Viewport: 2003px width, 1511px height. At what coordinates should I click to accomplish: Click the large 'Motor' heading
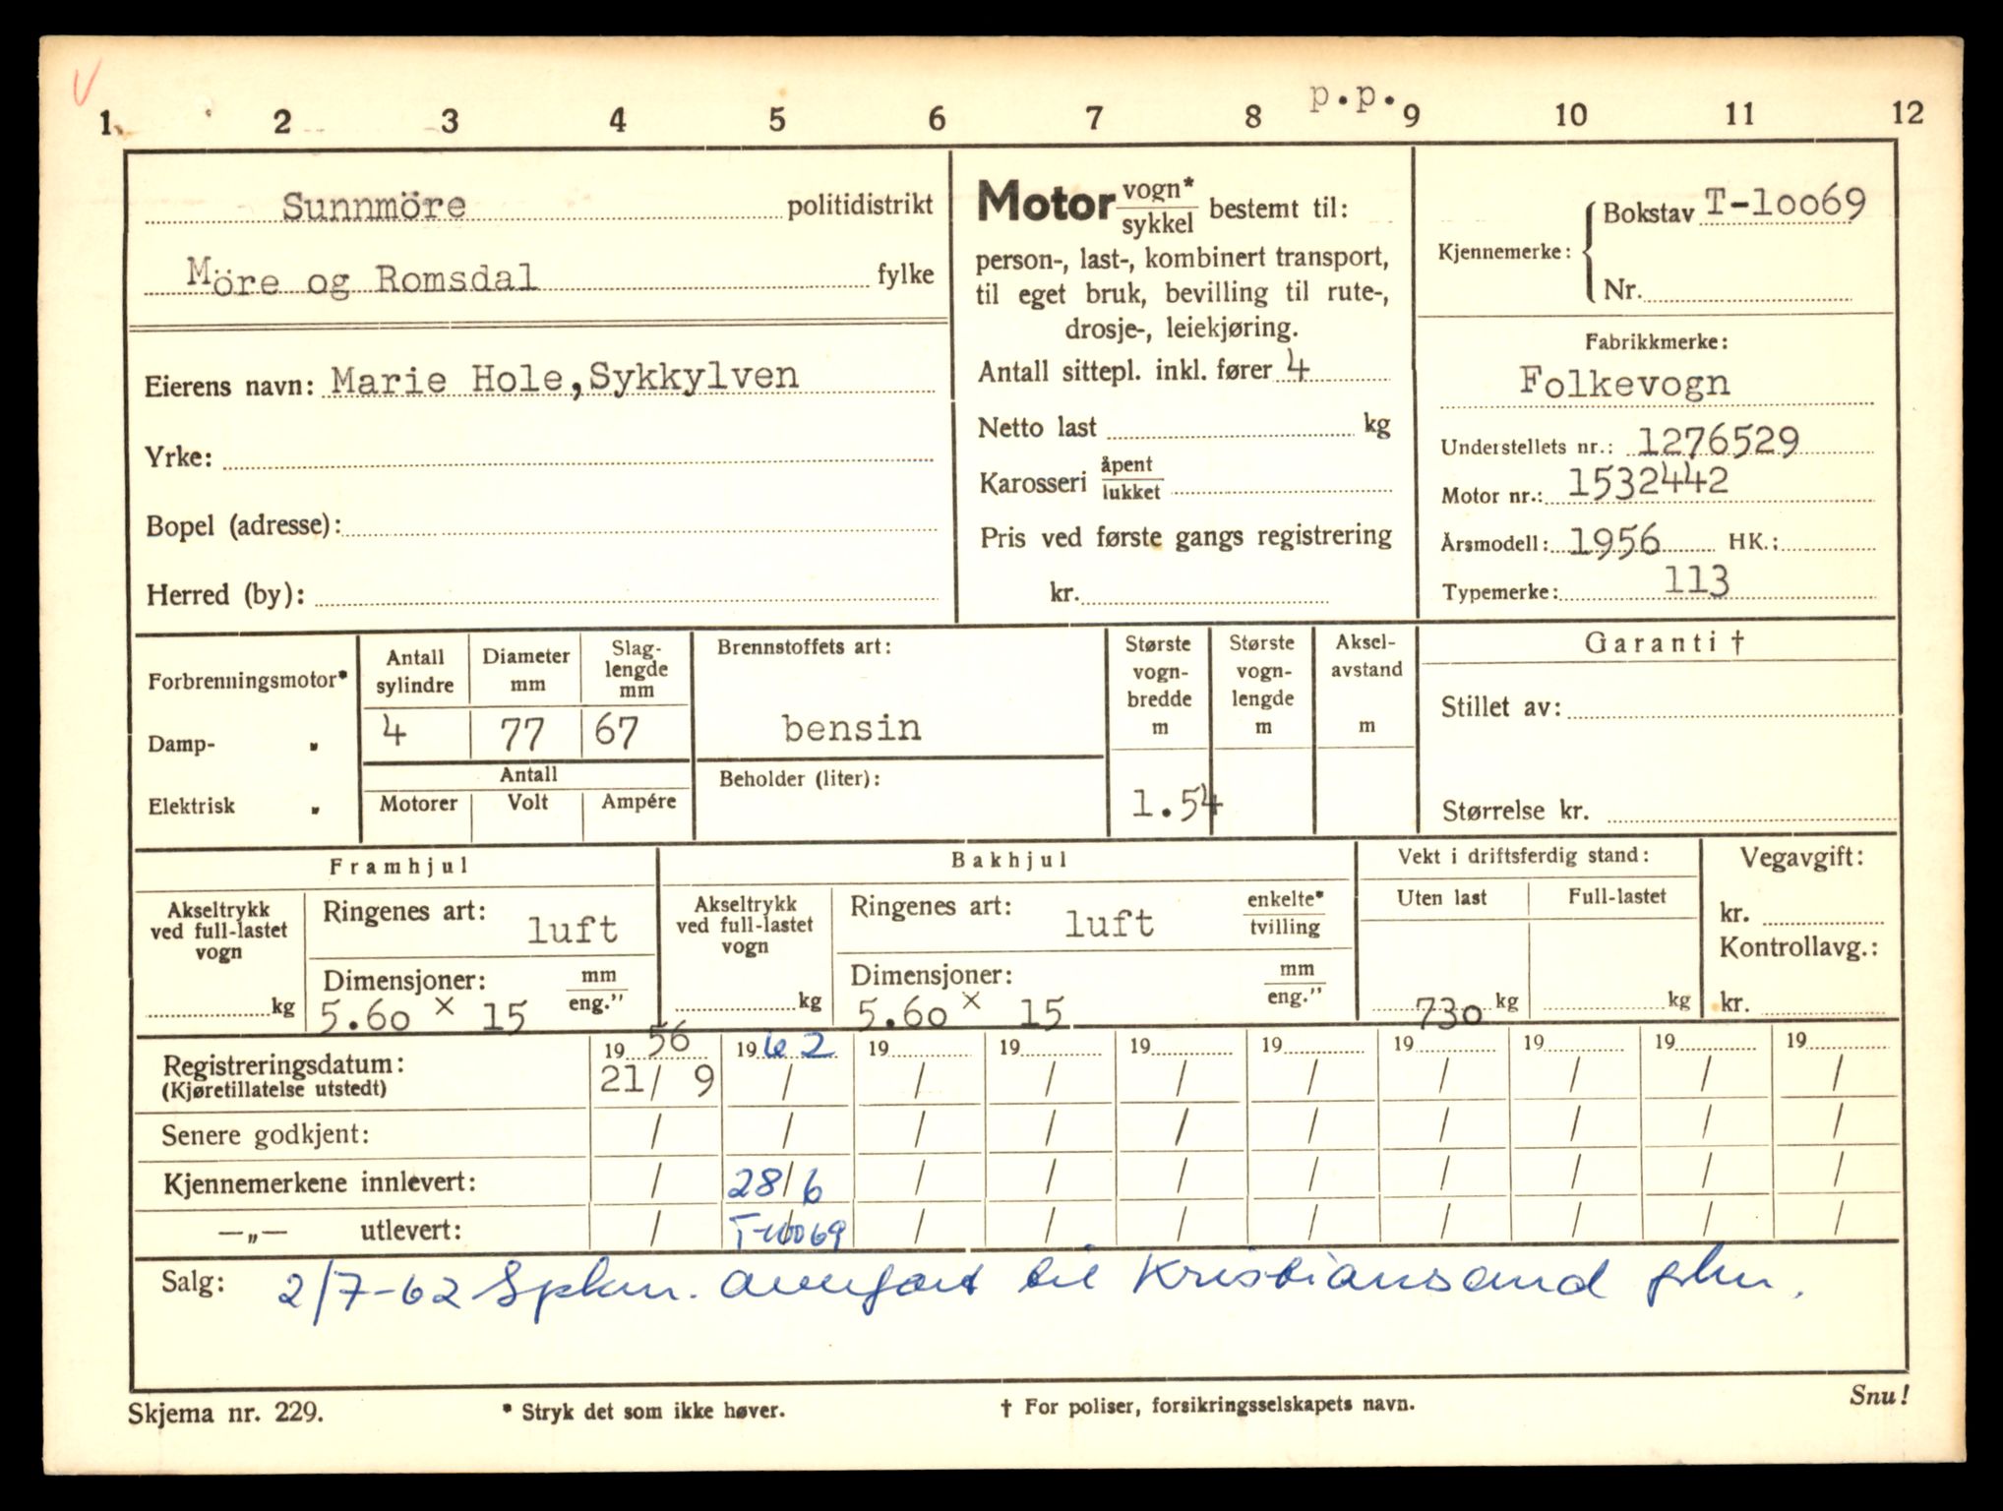[x=1045, y=202]
